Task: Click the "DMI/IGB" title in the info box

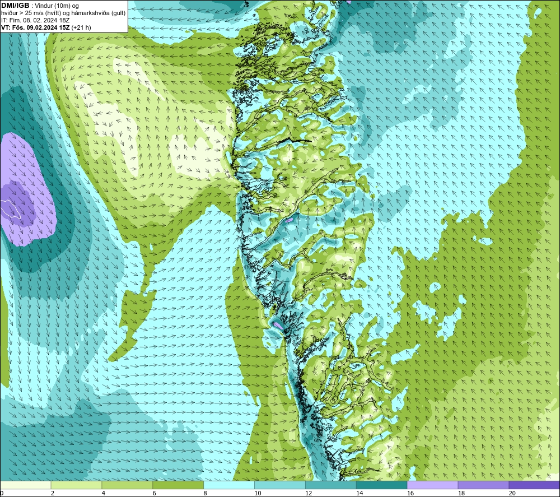Action: [x=15, y=6]
